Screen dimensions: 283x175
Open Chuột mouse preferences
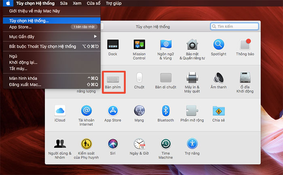(x=139, y=80)
